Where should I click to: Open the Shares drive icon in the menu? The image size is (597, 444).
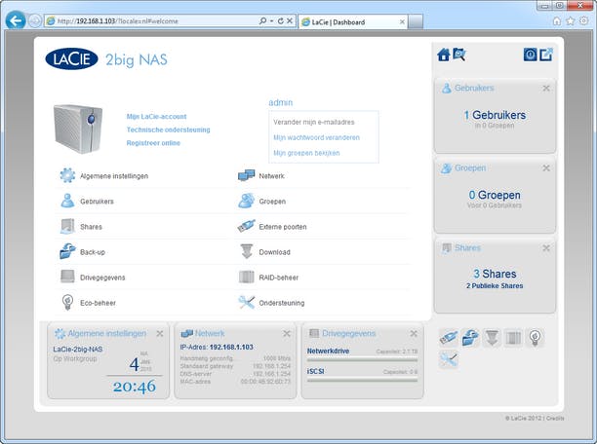67,226
